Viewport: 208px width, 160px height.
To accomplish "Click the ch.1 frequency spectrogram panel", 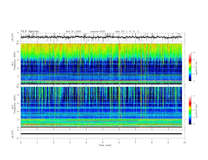I will (101, 64).
